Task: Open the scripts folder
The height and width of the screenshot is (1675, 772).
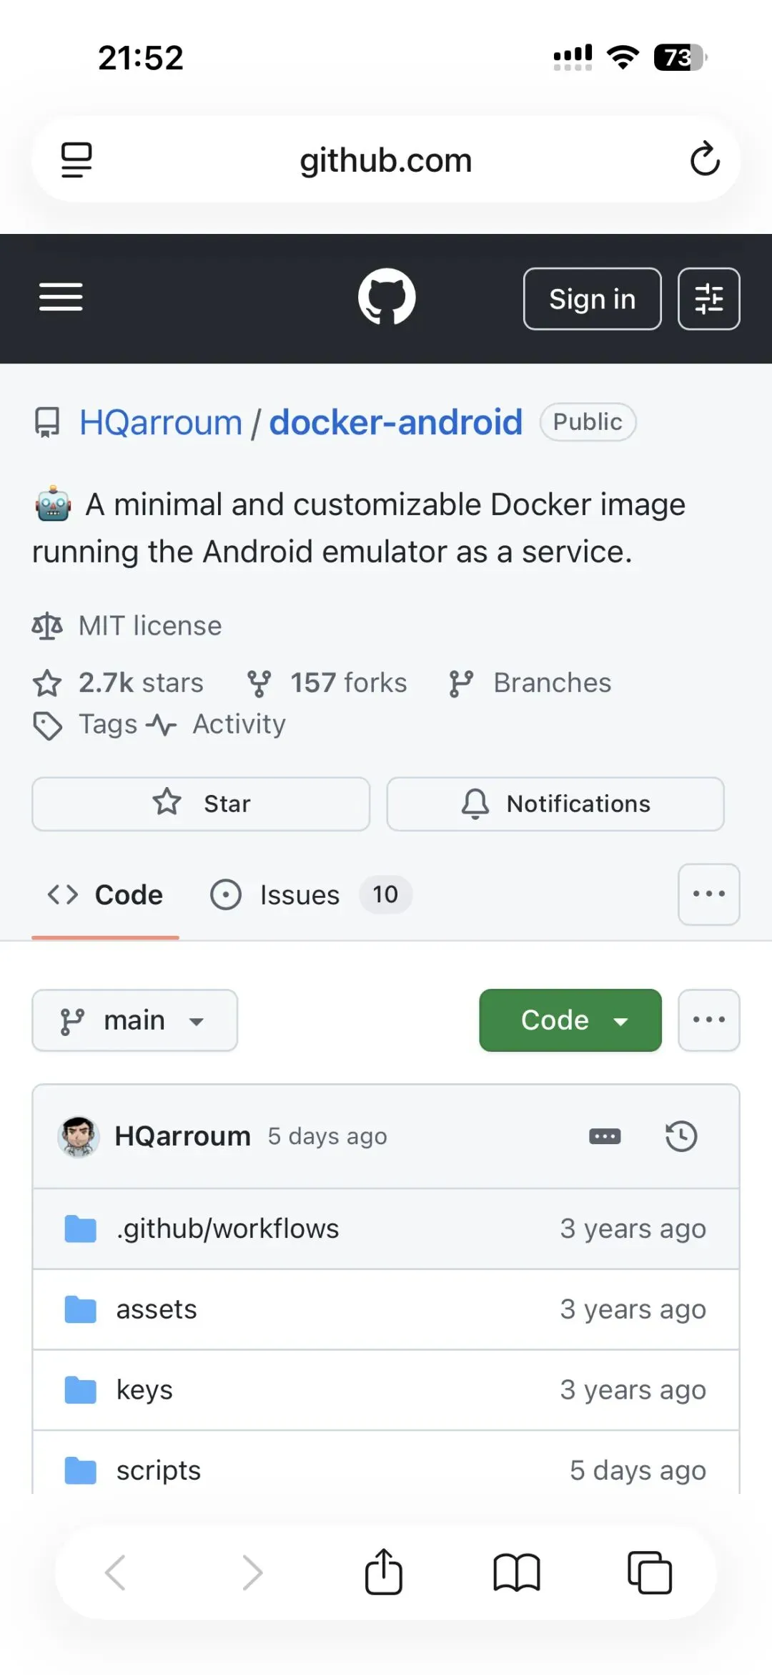Action: [x=159, y=1471]
